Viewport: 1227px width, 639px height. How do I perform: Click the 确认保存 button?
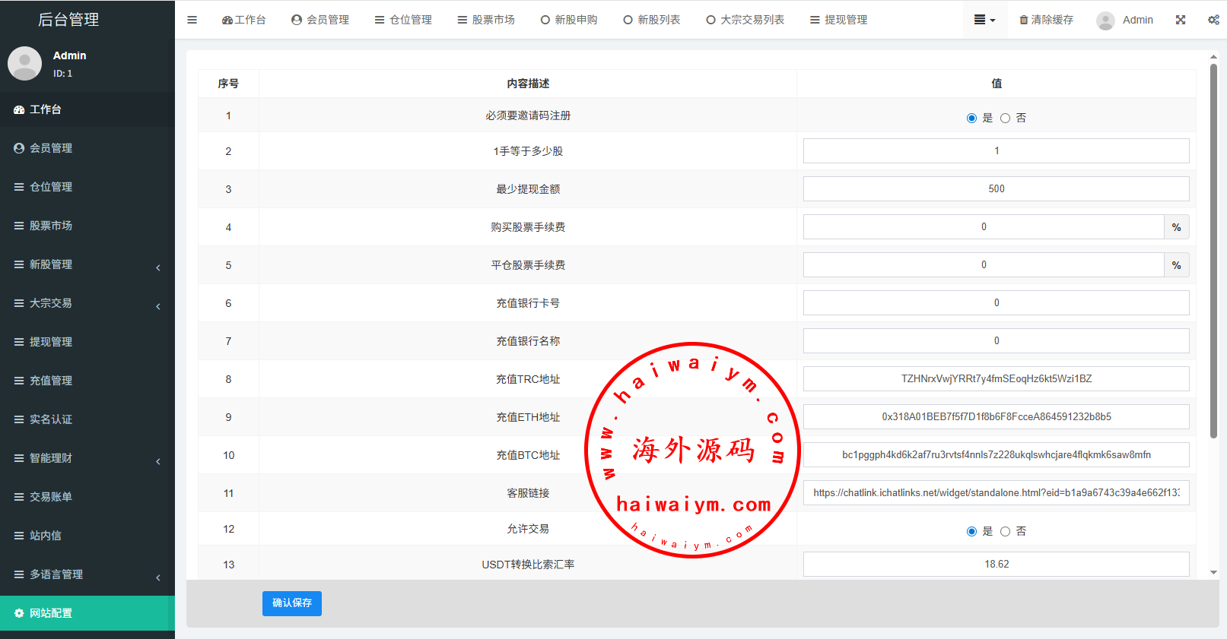[292, 603]
